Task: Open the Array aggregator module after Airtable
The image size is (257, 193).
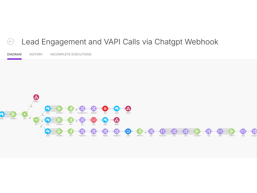Action: (59, 109)
